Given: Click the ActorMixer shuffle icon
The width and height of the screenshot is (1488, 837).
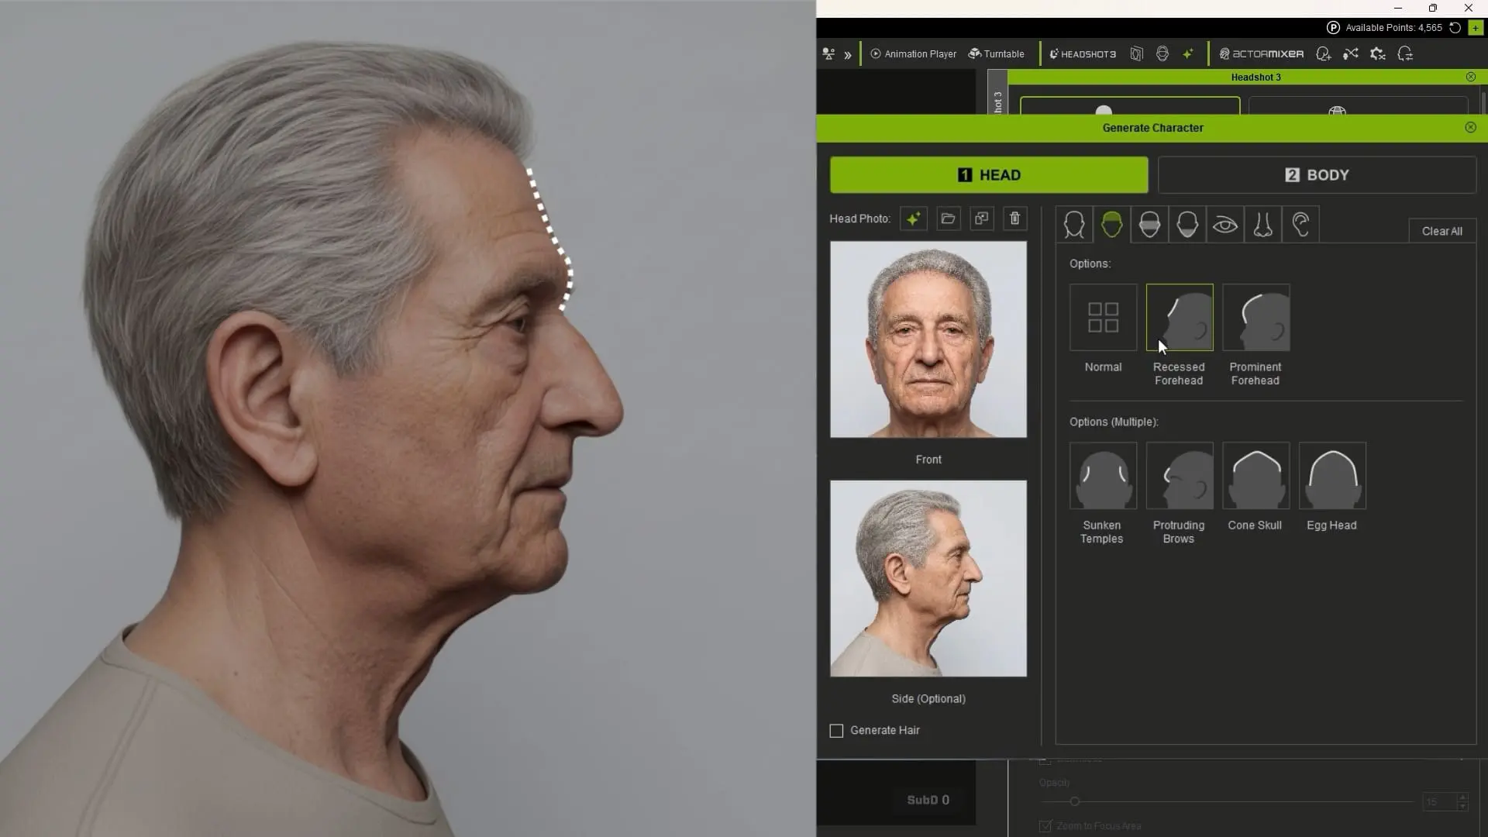Looking at the screenshot, I should tap(1351, 53).
